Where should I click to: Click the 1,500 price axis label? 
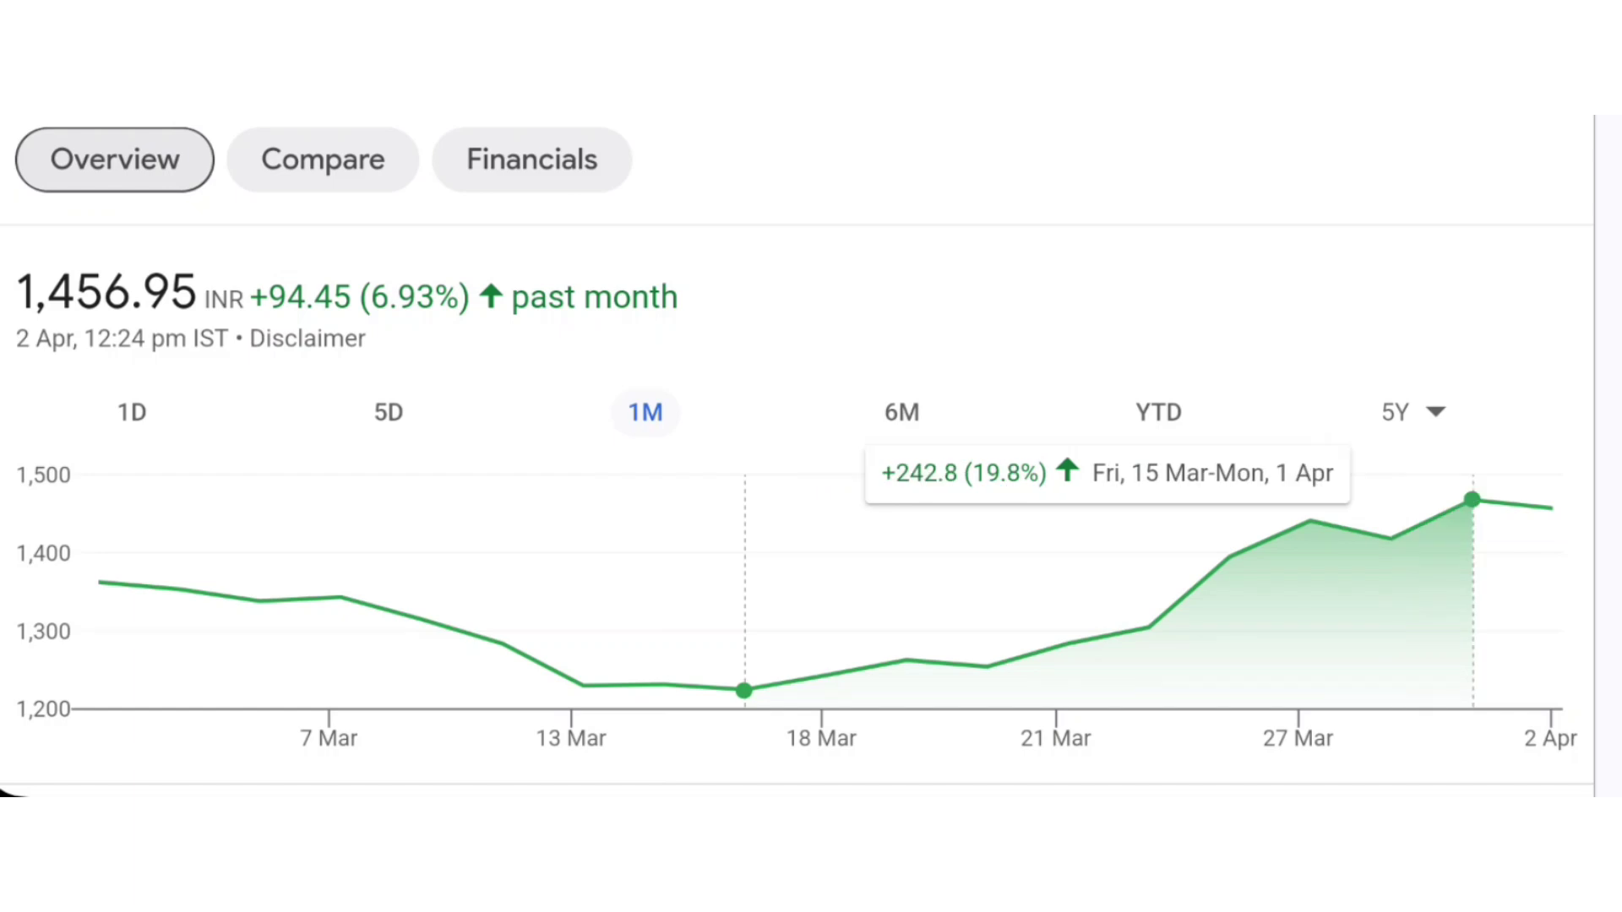44,475
